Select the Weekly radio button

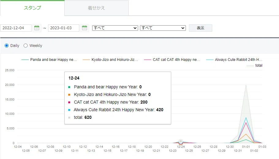point(25,46)
